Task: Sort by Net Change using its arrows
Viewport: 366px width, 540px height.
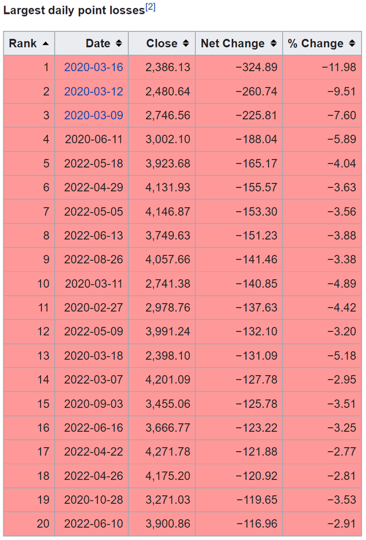Action: coord(273,44)
